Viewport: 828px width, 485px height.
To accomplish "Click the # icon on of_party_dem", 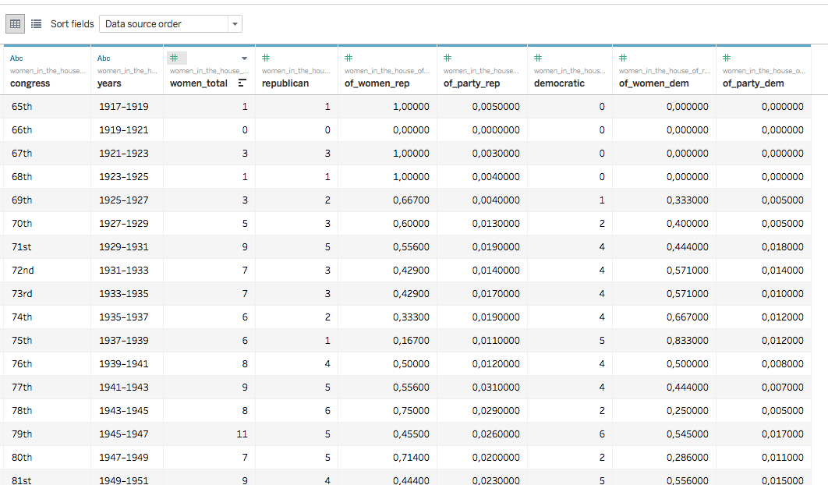I will pos(726,58).
